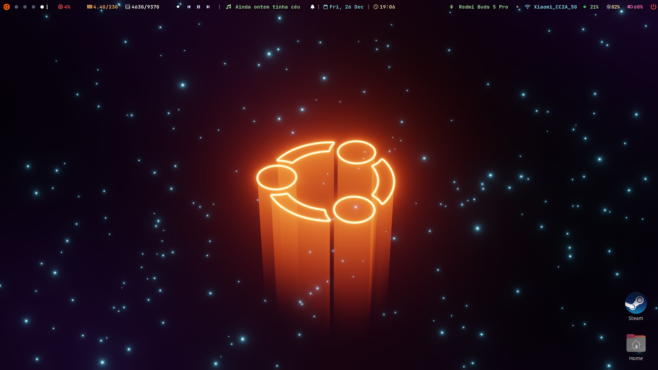The height and width of the screenshot is (370, 658).
Task: Switch to the second workspace dot
Action: pyautogui.click(x=25, y=7)
